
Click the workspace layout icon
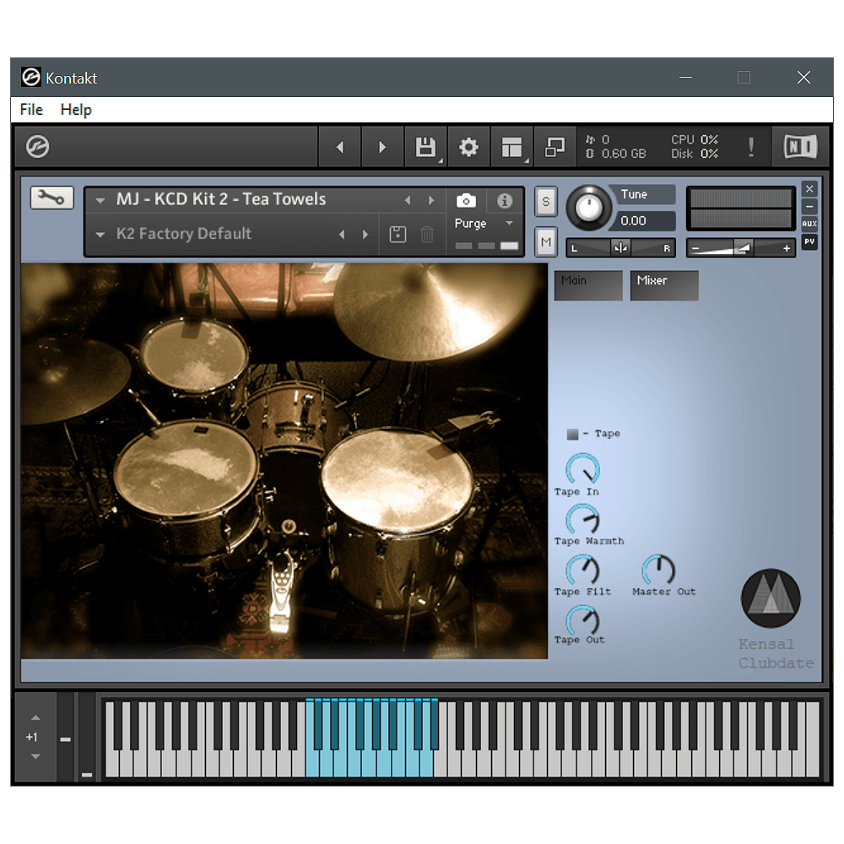click(x=511, y=147)
